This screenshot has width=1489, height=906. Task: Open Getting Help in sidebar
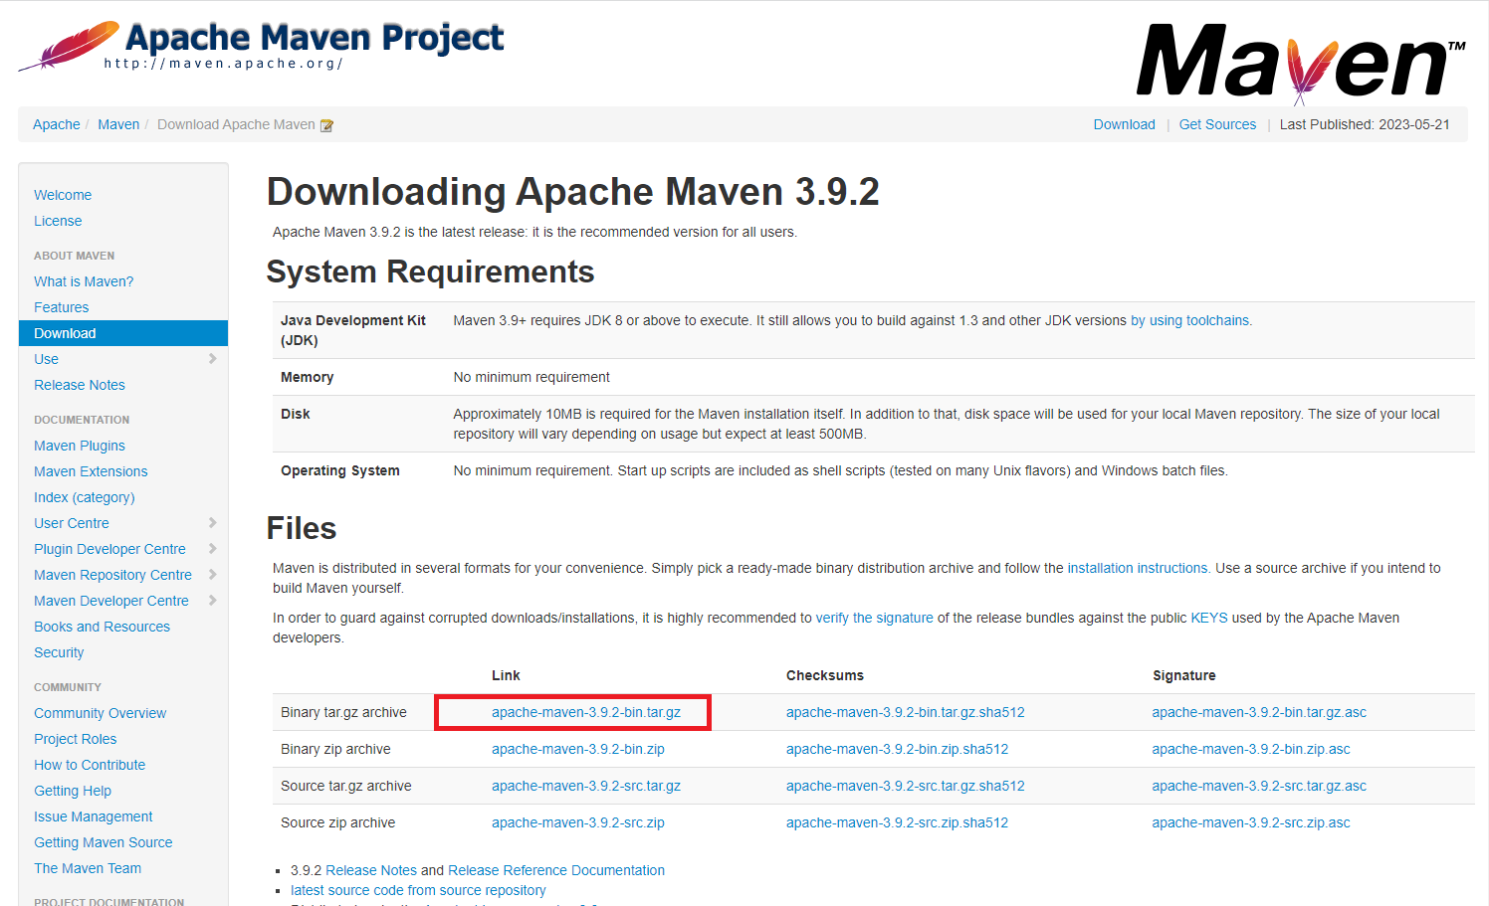[x=73, y=791]
